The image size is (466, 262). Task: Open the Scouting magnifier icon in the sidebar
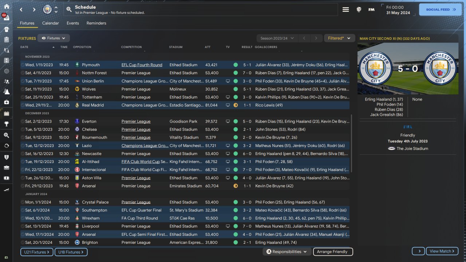click(x=6, y=135)
